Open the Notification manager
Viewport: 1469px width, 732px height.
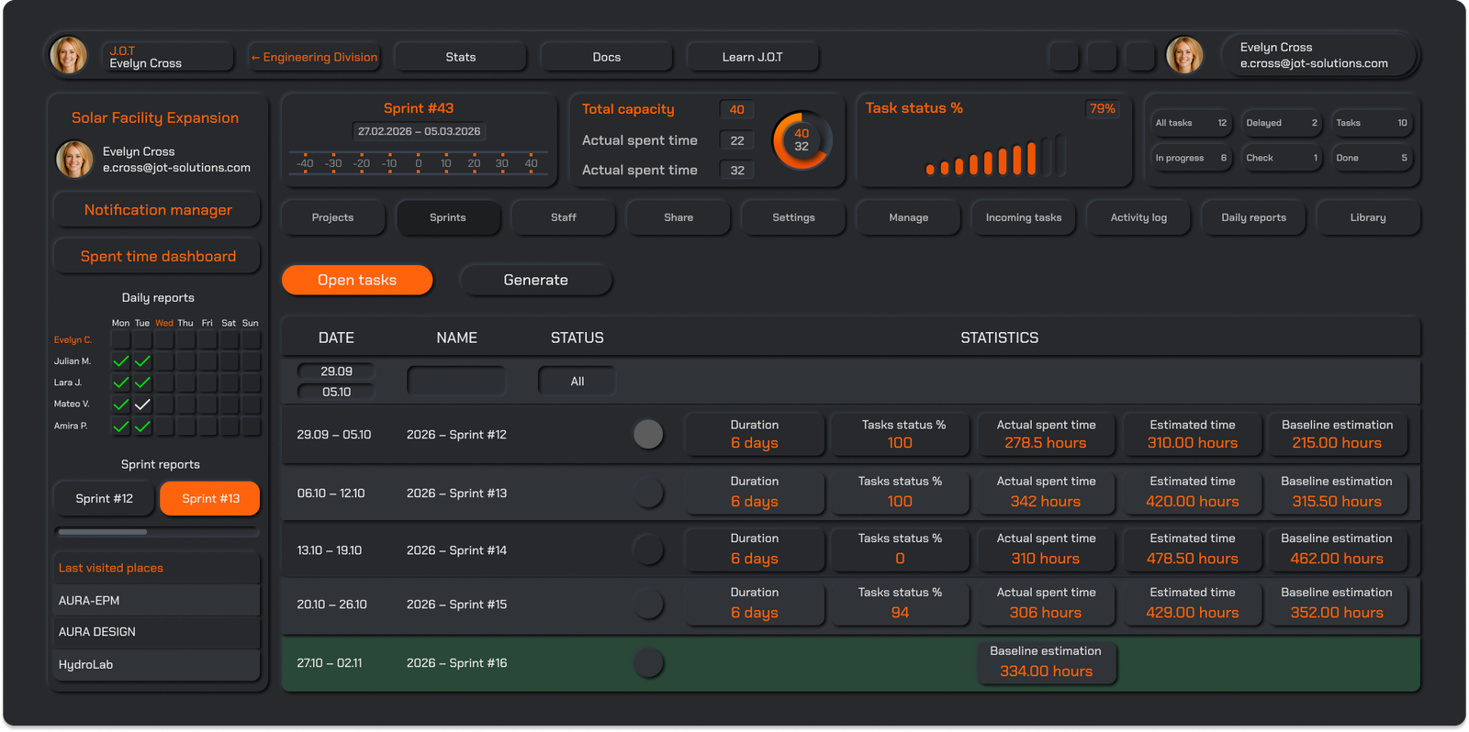tap(158, 210)
